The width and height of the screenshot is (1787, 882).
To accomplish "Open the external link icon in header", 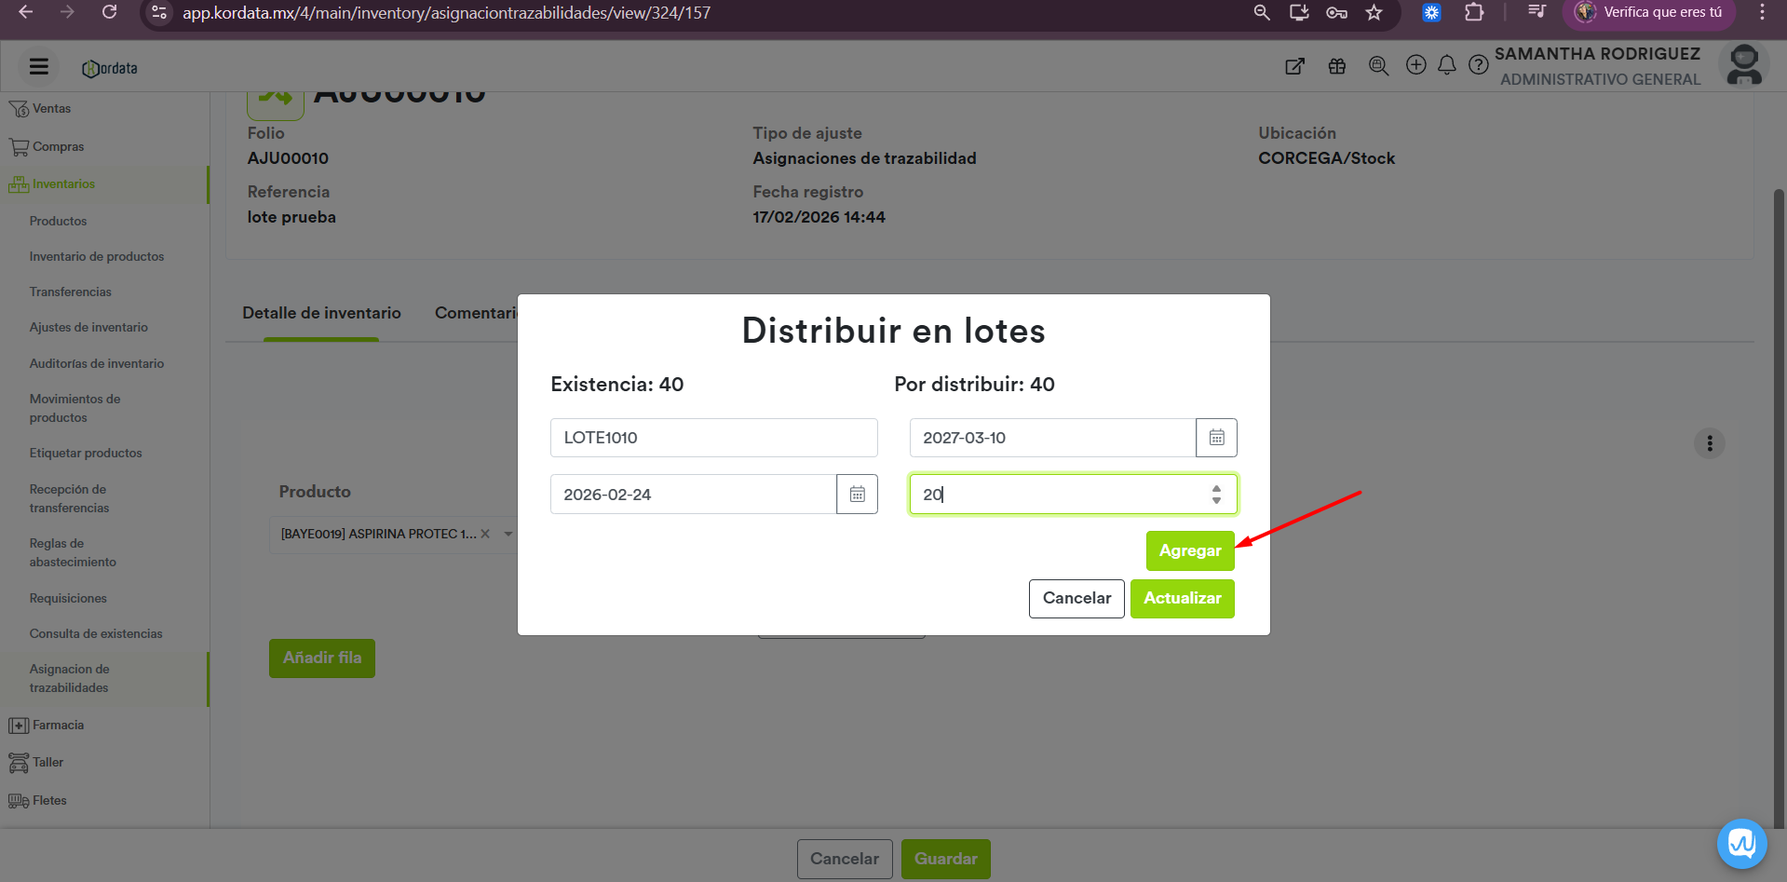I will click(1294, 66).
